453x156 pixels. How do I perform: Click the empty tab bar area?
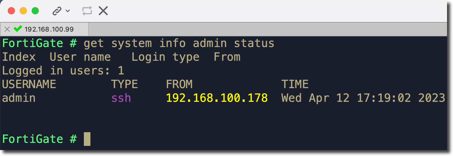pos(269,29)
